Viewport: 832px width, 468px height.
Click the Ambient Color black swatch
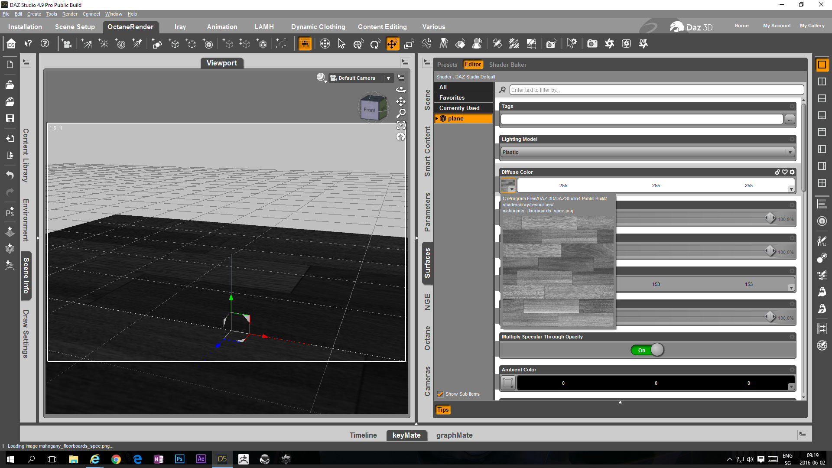[655, 383]
